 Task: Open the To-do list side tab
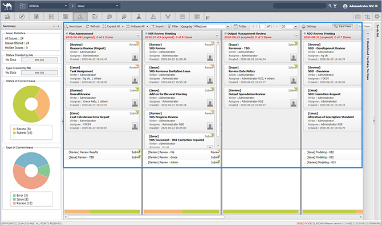tap(377, 31)
